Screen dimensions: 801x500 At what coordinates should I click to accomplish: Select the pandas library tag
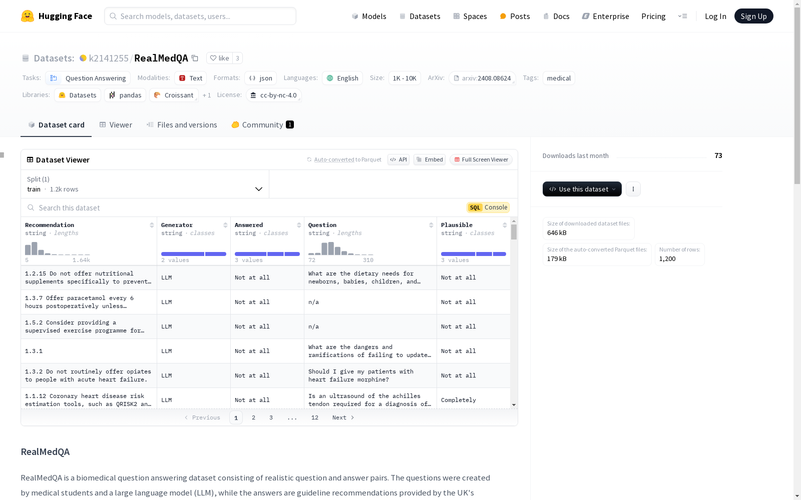coord(125,95)
